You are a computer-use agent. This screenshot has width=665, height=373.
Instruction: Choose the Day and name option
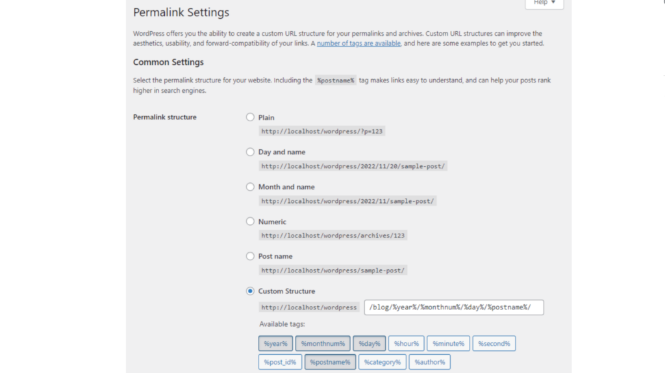pyautogui.click(x=250, y=152)
